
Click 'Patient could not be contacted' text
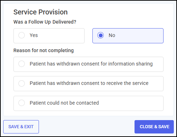[x=64, y=103]
